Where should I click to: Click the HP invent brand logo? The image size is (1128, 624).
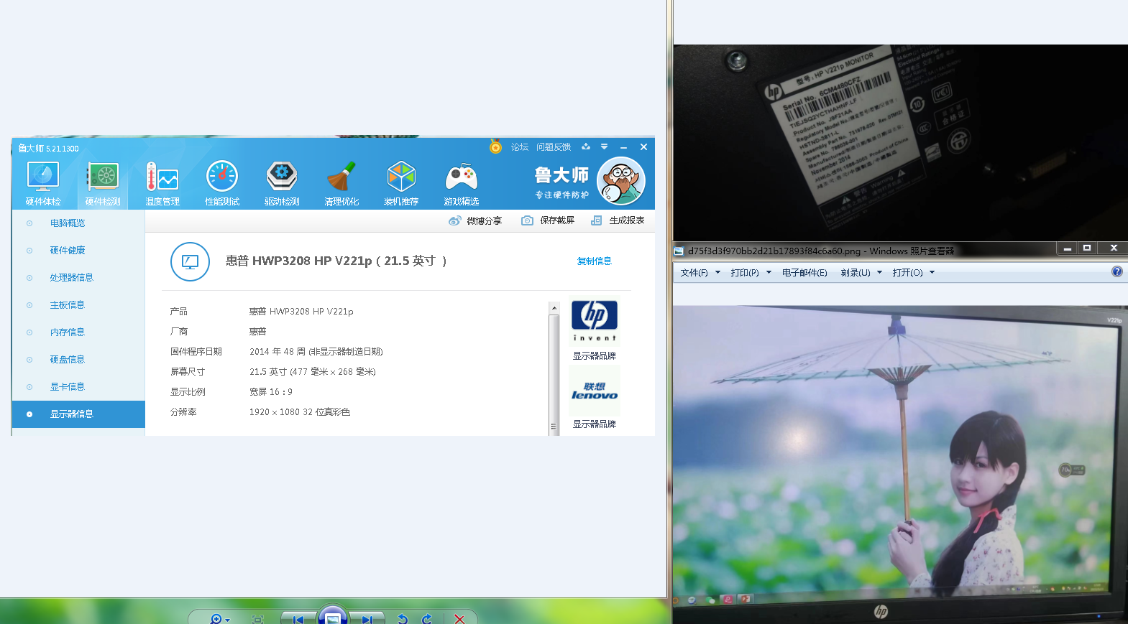click(595, 322)
